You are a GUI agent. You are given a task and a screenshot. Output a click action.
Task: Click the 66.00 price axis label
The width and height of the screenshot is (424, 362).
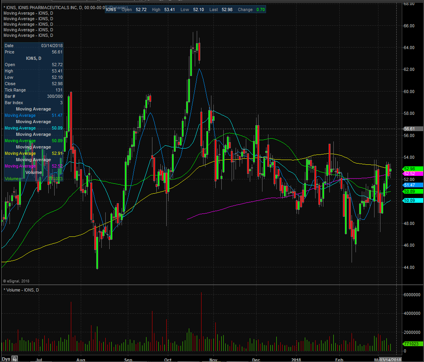point(409,26)
